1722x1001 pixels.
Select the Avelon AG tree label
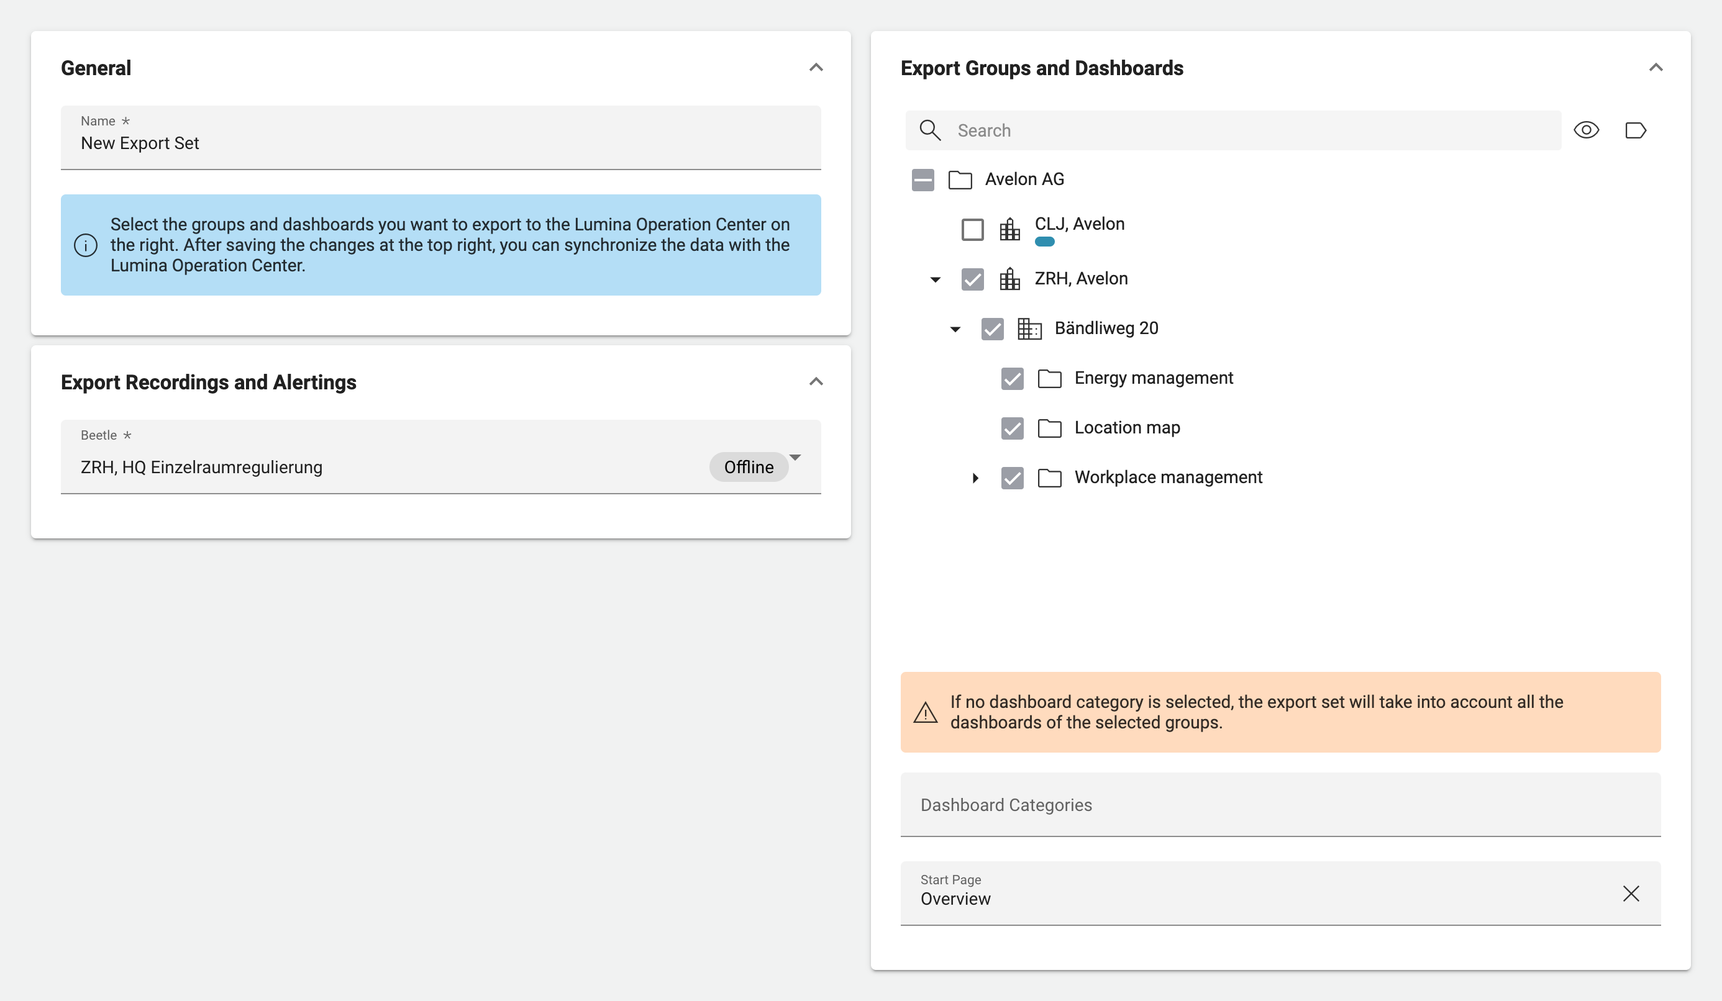click(x=1024, y=179)
